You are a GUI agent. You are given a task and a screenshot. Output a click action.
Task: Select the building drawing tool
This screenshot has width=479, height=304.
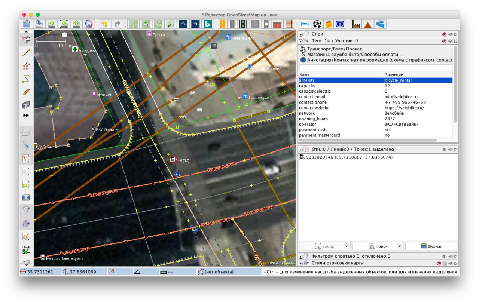(x=26, y=105)
